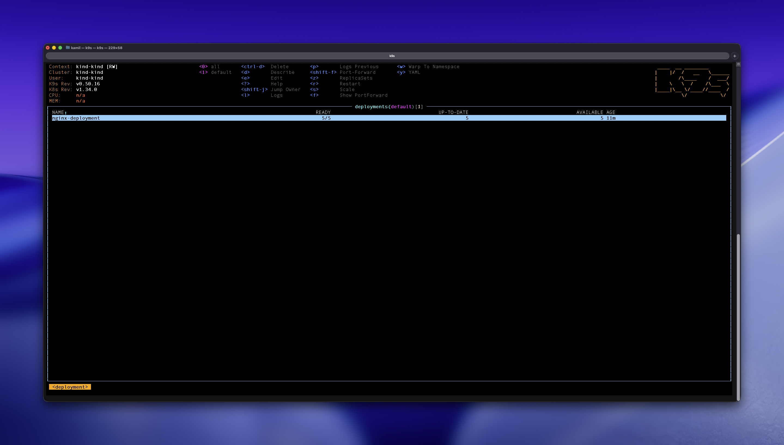784x445 pixels.
Task: Click the window title kamil — k9s — k9s — 229×58
Action: click(96, 48)
